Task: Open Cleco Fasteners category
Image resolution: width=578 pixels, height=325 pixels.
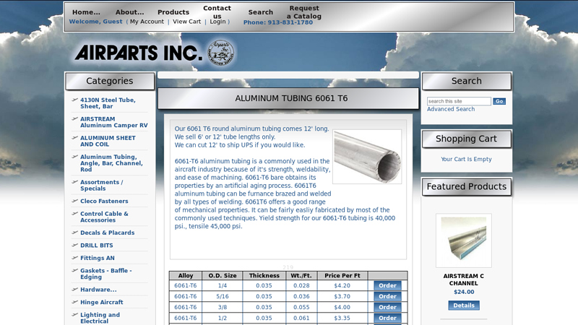Action: pos(104,201)
